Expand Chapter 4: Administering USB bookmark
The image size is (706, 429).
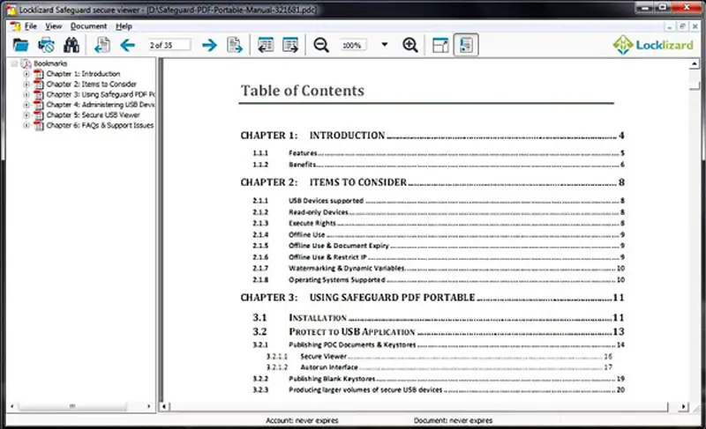click(26, 105)
